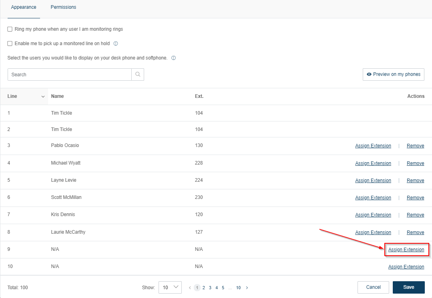
Task: Select the Appearance tab
Action: [24, 7]
